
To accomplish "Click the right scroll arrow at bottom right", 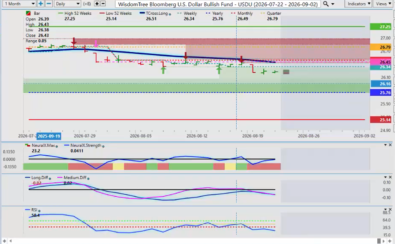I will click(x=383, y=241).
